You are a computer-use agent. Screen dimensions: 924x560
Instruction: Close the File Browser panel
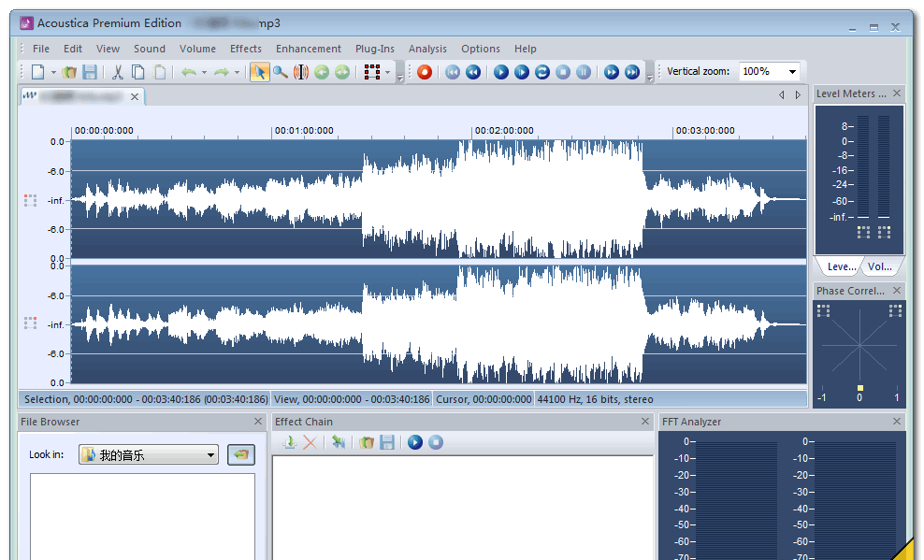coord(257,421)
